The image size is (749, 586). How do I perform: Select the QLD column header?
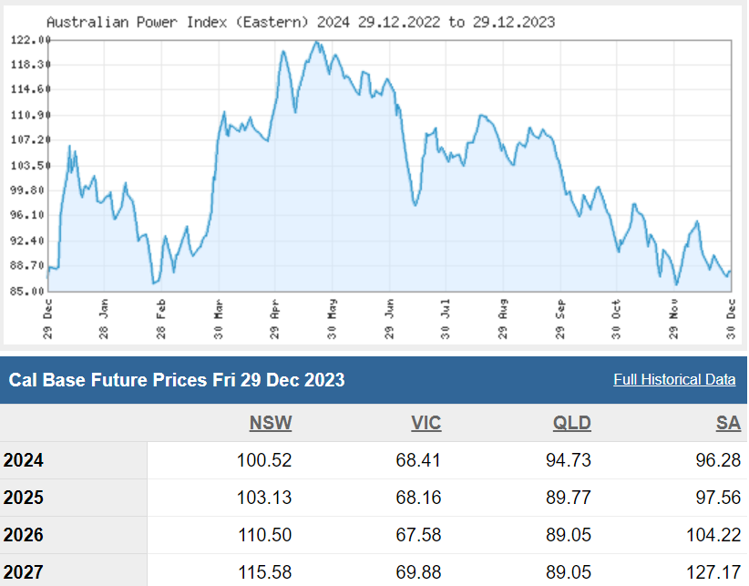pyautogui.click(x=571, y=423)
